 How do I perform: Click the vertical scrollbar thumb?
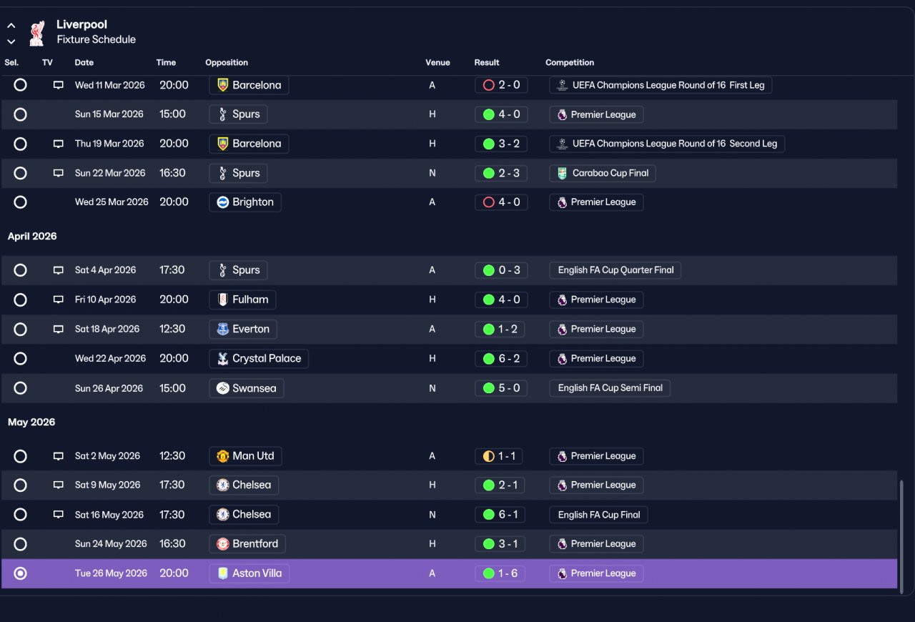coord(901,536)
